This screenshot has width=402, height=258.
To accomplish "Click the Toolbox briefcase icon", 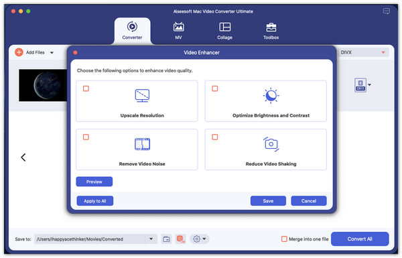I will [x=271, y=27].
